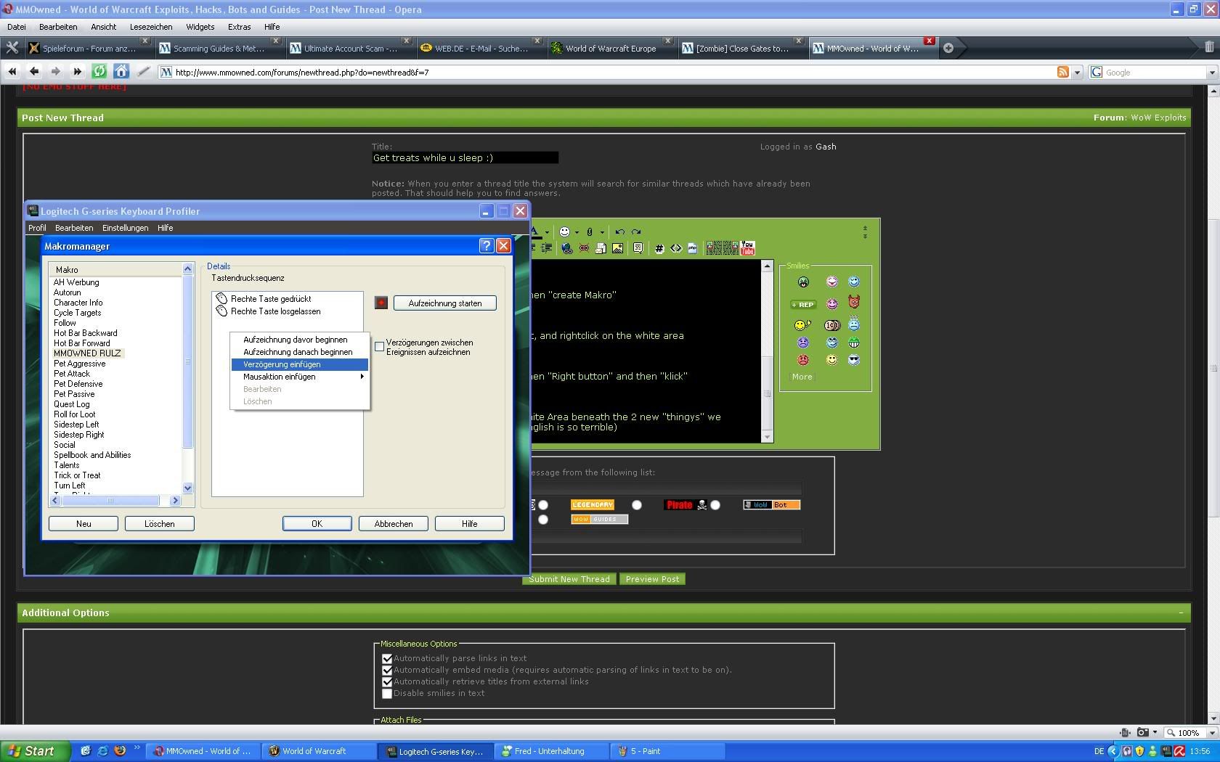Open the Bearbeiten menu in Keyboard Profiler
The height and width of the screenshot is (762, 1220).
pyautogui.click(x=73, y=228)
